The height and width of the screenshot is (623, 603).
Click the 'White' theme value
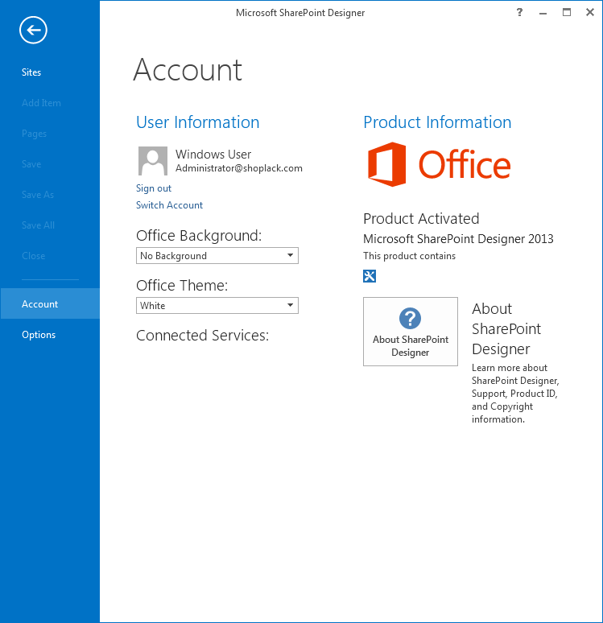tap(153, 306)
